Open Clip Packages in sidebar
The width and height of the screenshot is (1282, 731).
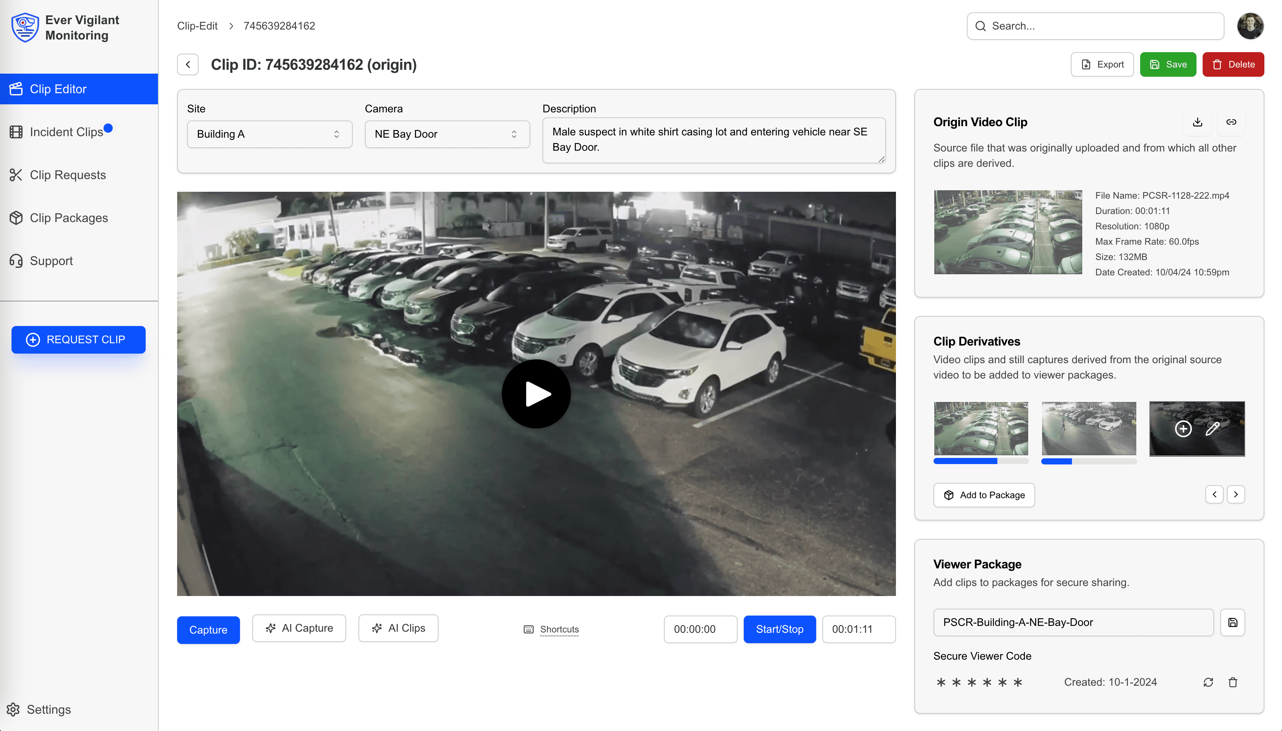click(69, 218)
